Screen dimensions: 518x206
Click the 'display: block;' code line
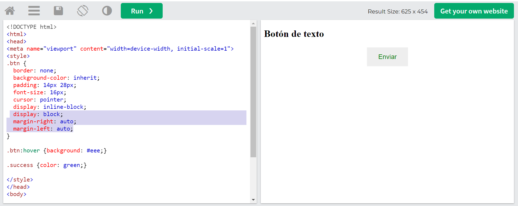click(38, 114)
